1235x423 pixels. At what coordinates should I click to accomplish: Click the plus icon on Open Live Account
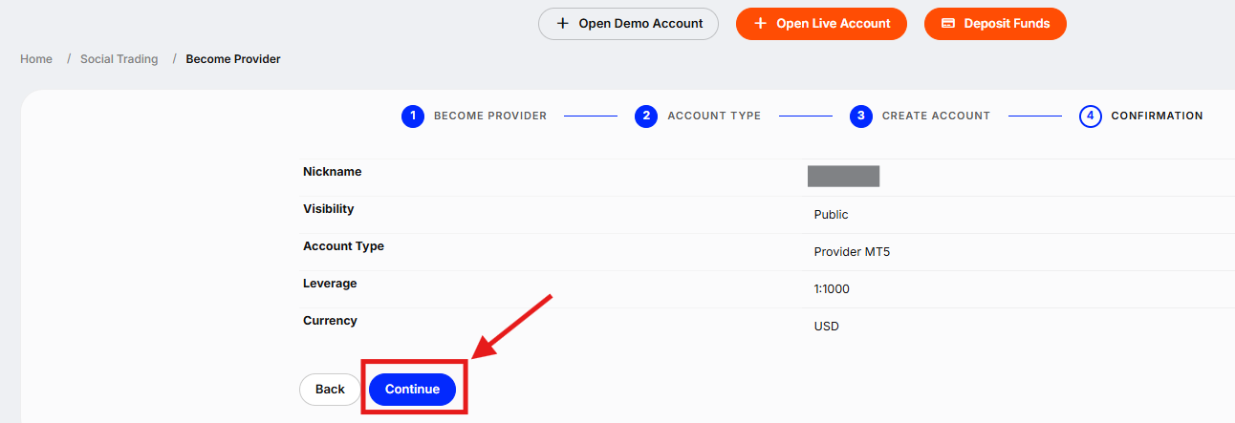tap(760, 24)
